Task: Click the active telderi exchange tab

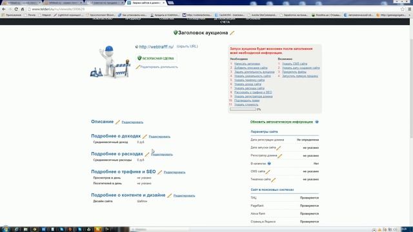Action: tap(146, 3)
